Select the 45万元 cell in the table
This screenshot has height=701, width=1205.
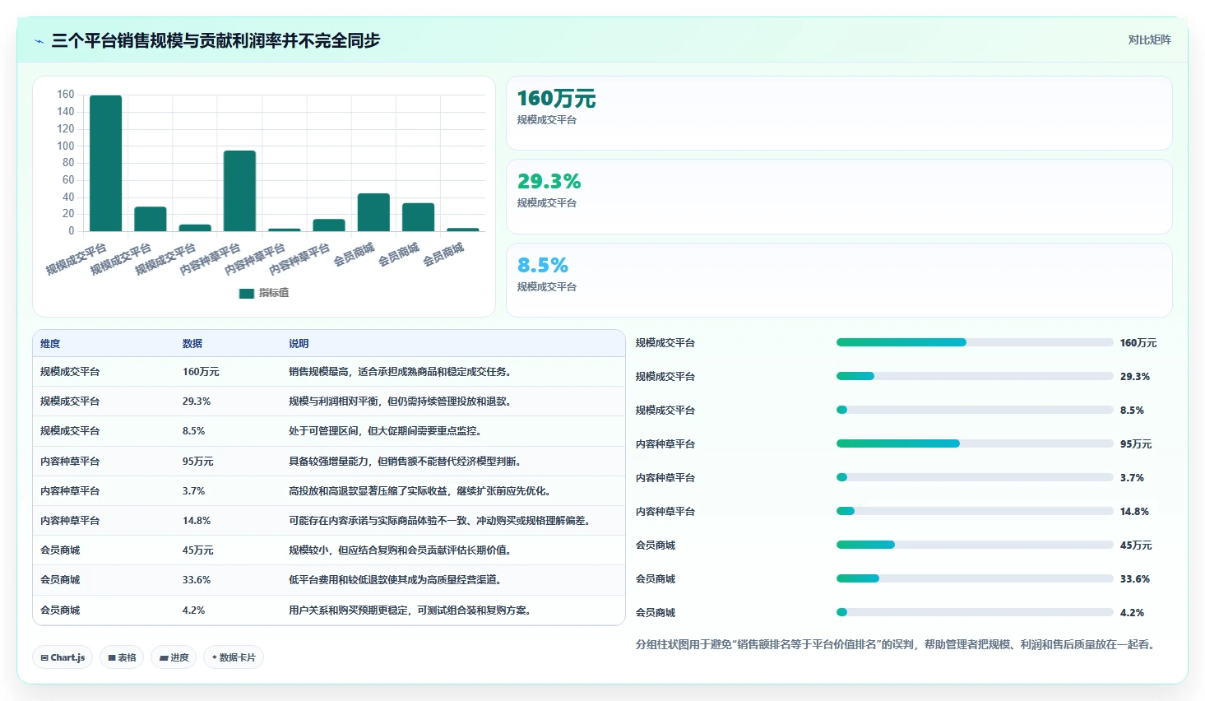point(197,550)
